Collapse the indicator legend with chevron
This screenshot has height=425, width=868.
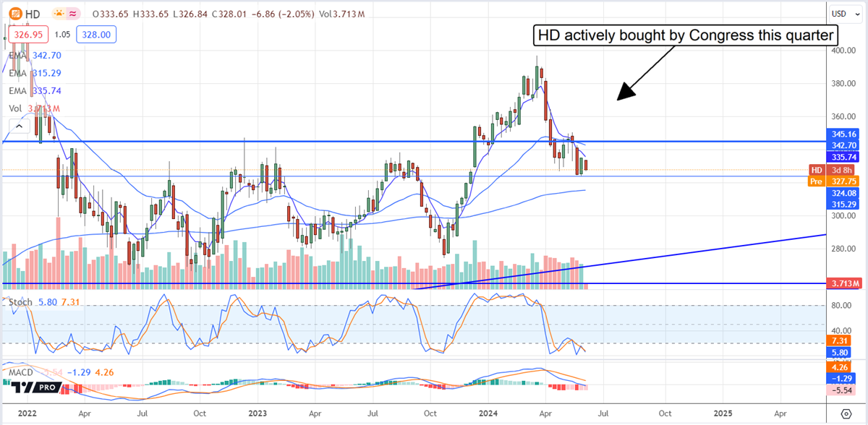19,127
